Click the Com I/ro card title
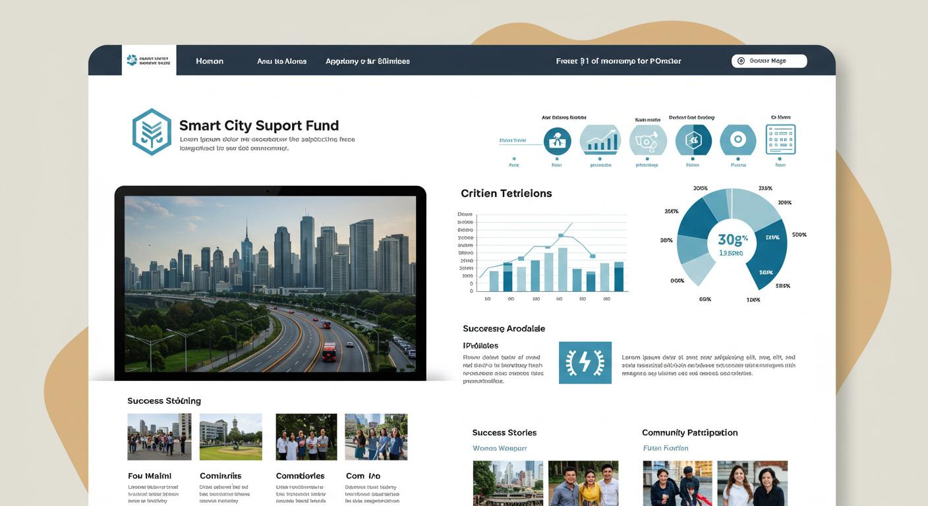 click(x=363, y=476)
